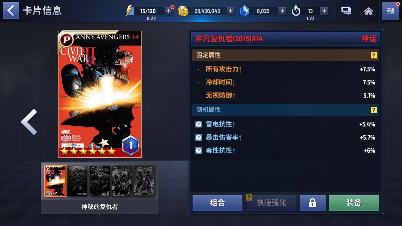Toggle the card lock button
The image size is (402, 226).
point(312,203)
